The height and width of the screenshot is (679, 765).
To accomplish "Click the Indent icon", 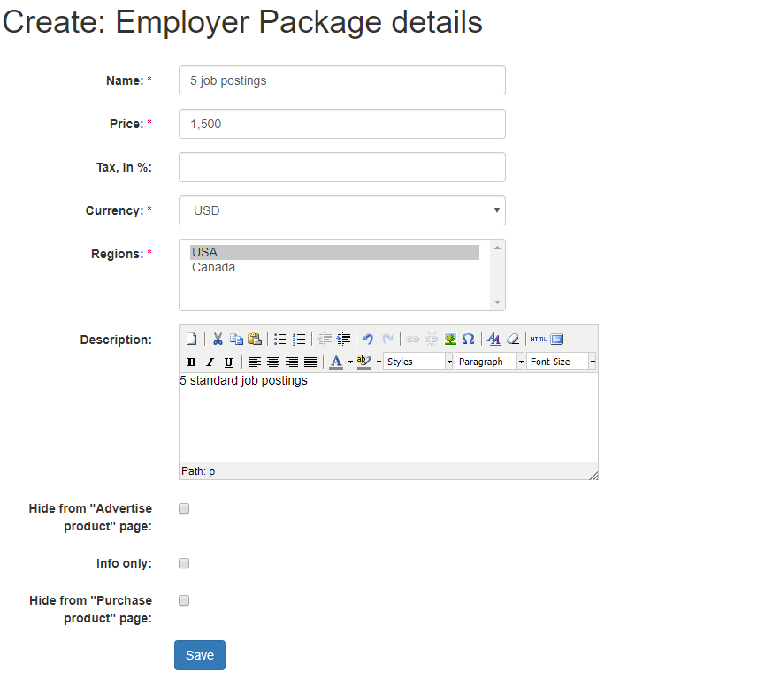I will click(343, 339).
